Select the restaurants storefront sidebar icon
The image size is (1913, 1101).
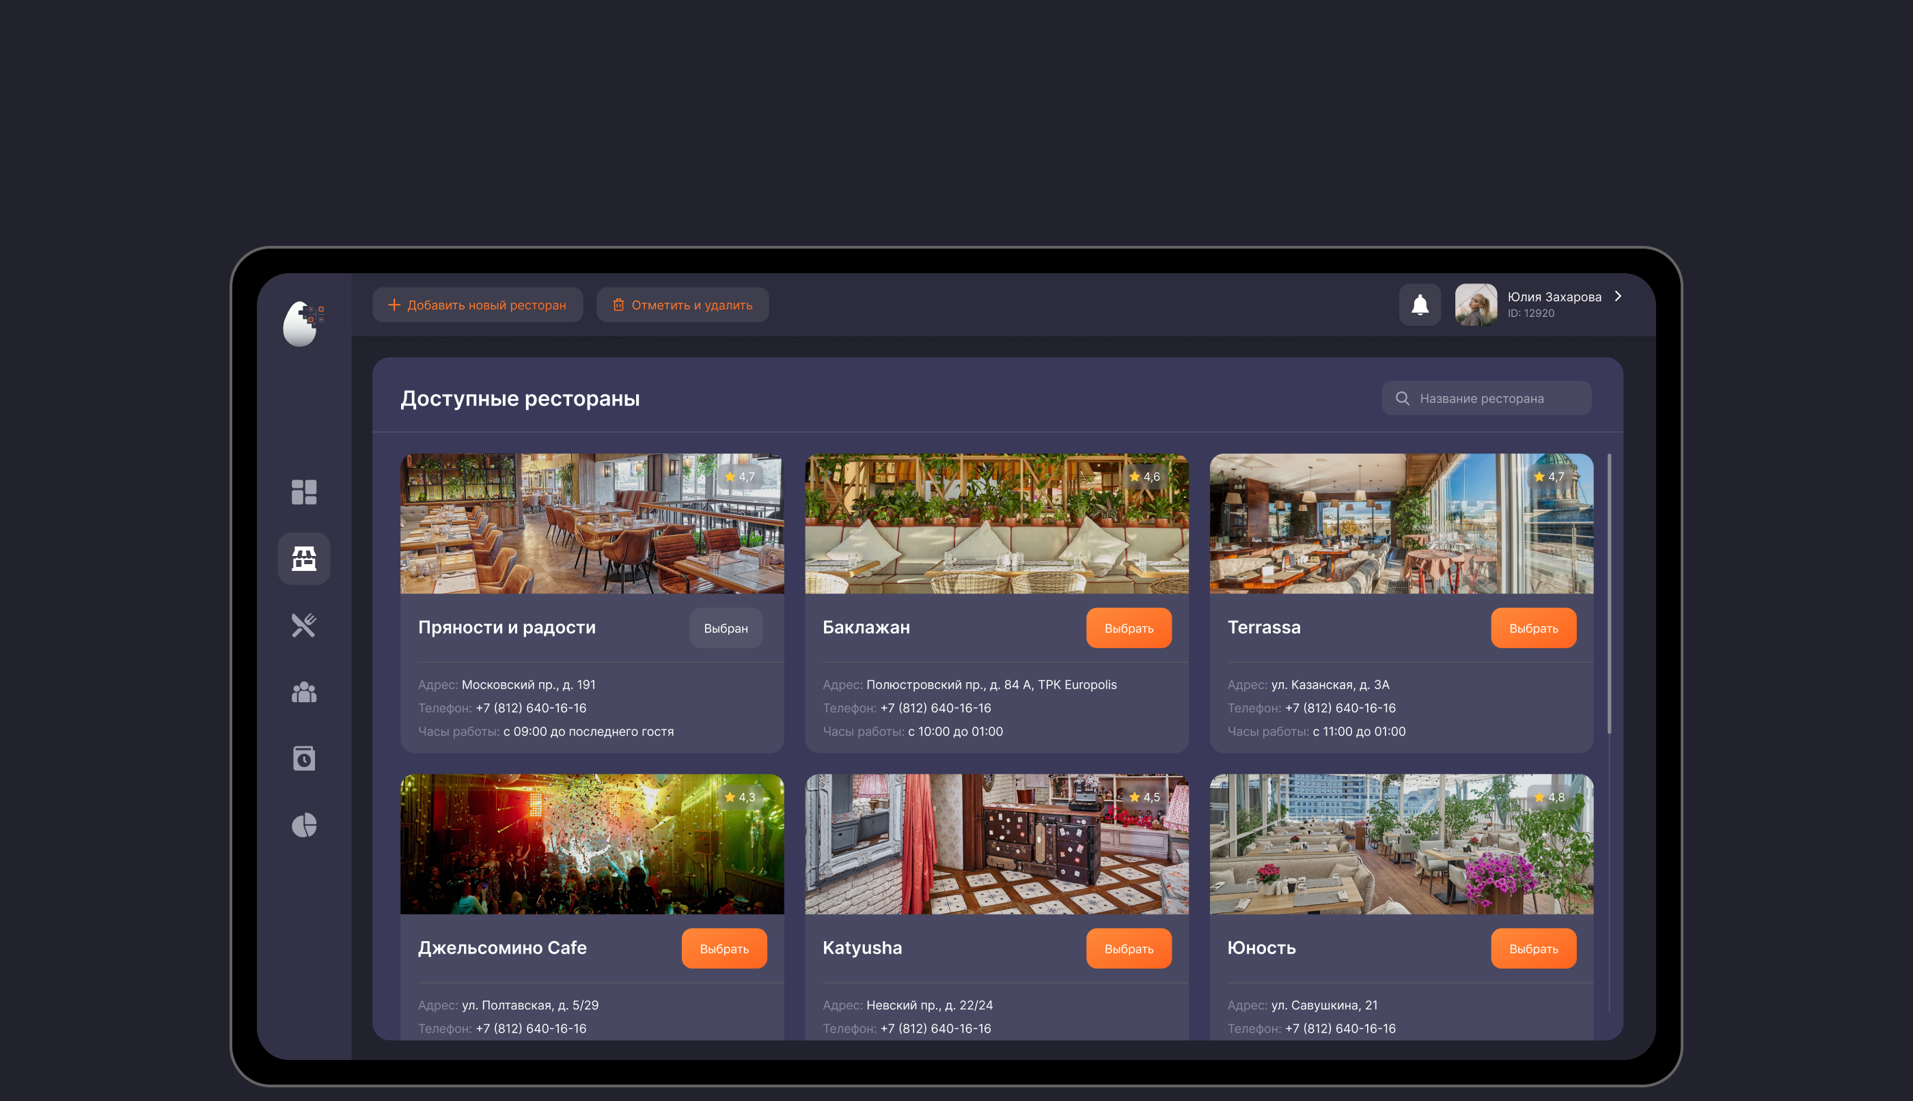point(304,559)
